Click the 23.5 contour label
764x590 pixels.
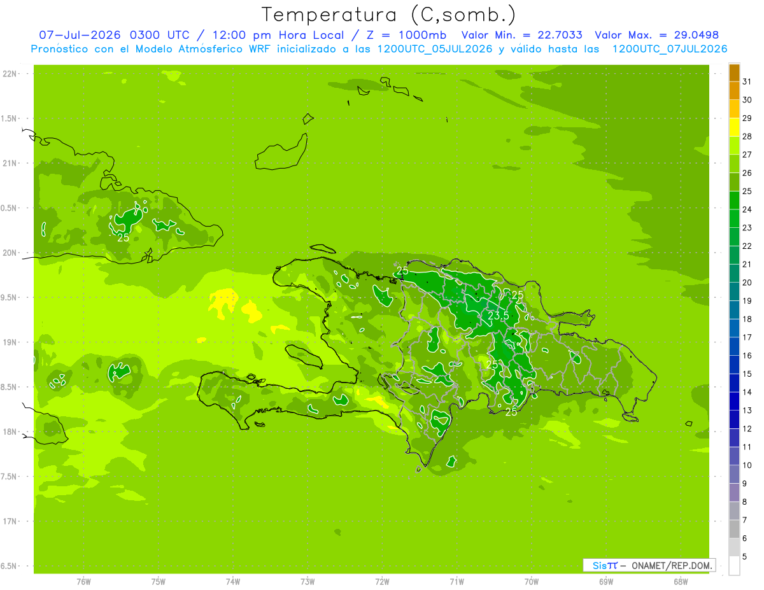click(x=499, y=315)
